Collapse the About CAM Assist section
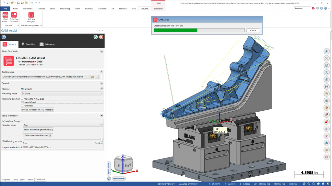This screenshot has height=186, width=332. 101,51
